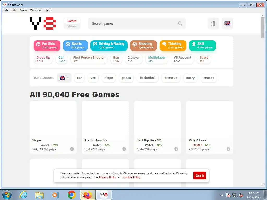Screen dimensions: 267x200
Task: Open info for Pick A Lock
Action: coord(228,149)
